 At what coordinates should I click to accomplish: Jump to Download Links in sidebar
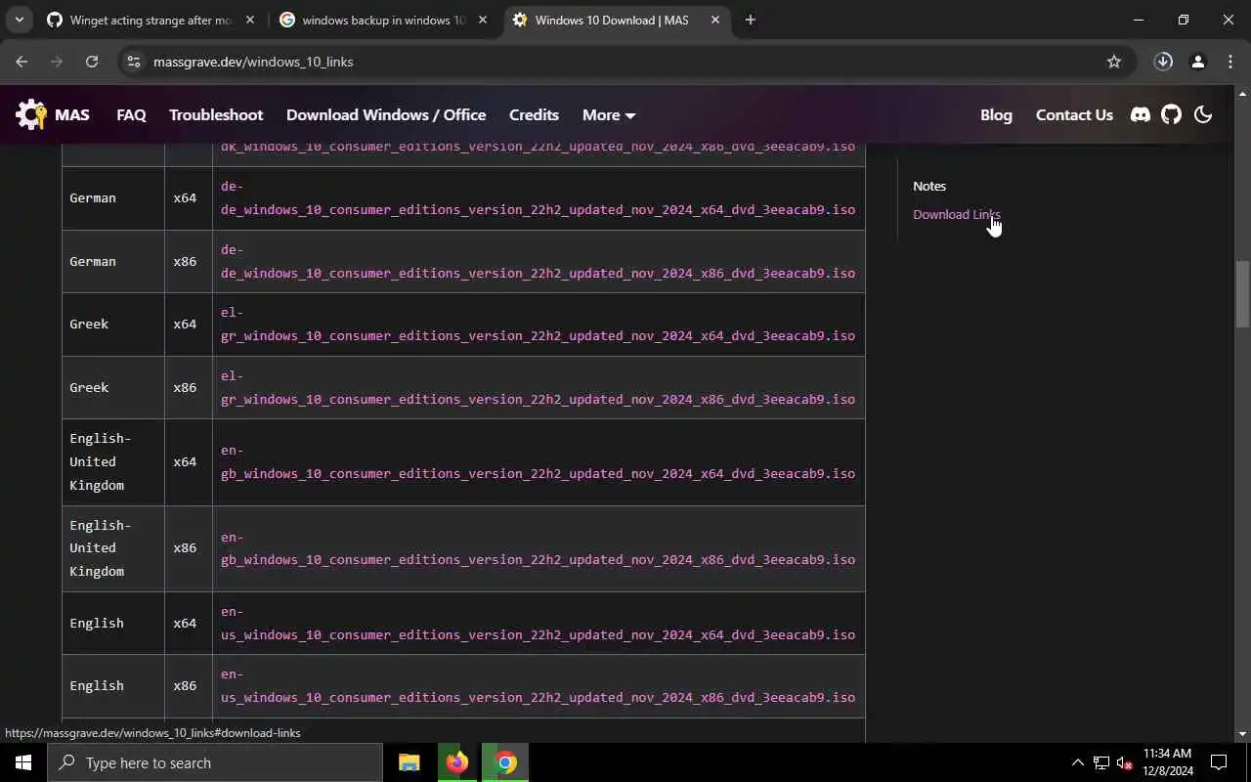point(957,214)
